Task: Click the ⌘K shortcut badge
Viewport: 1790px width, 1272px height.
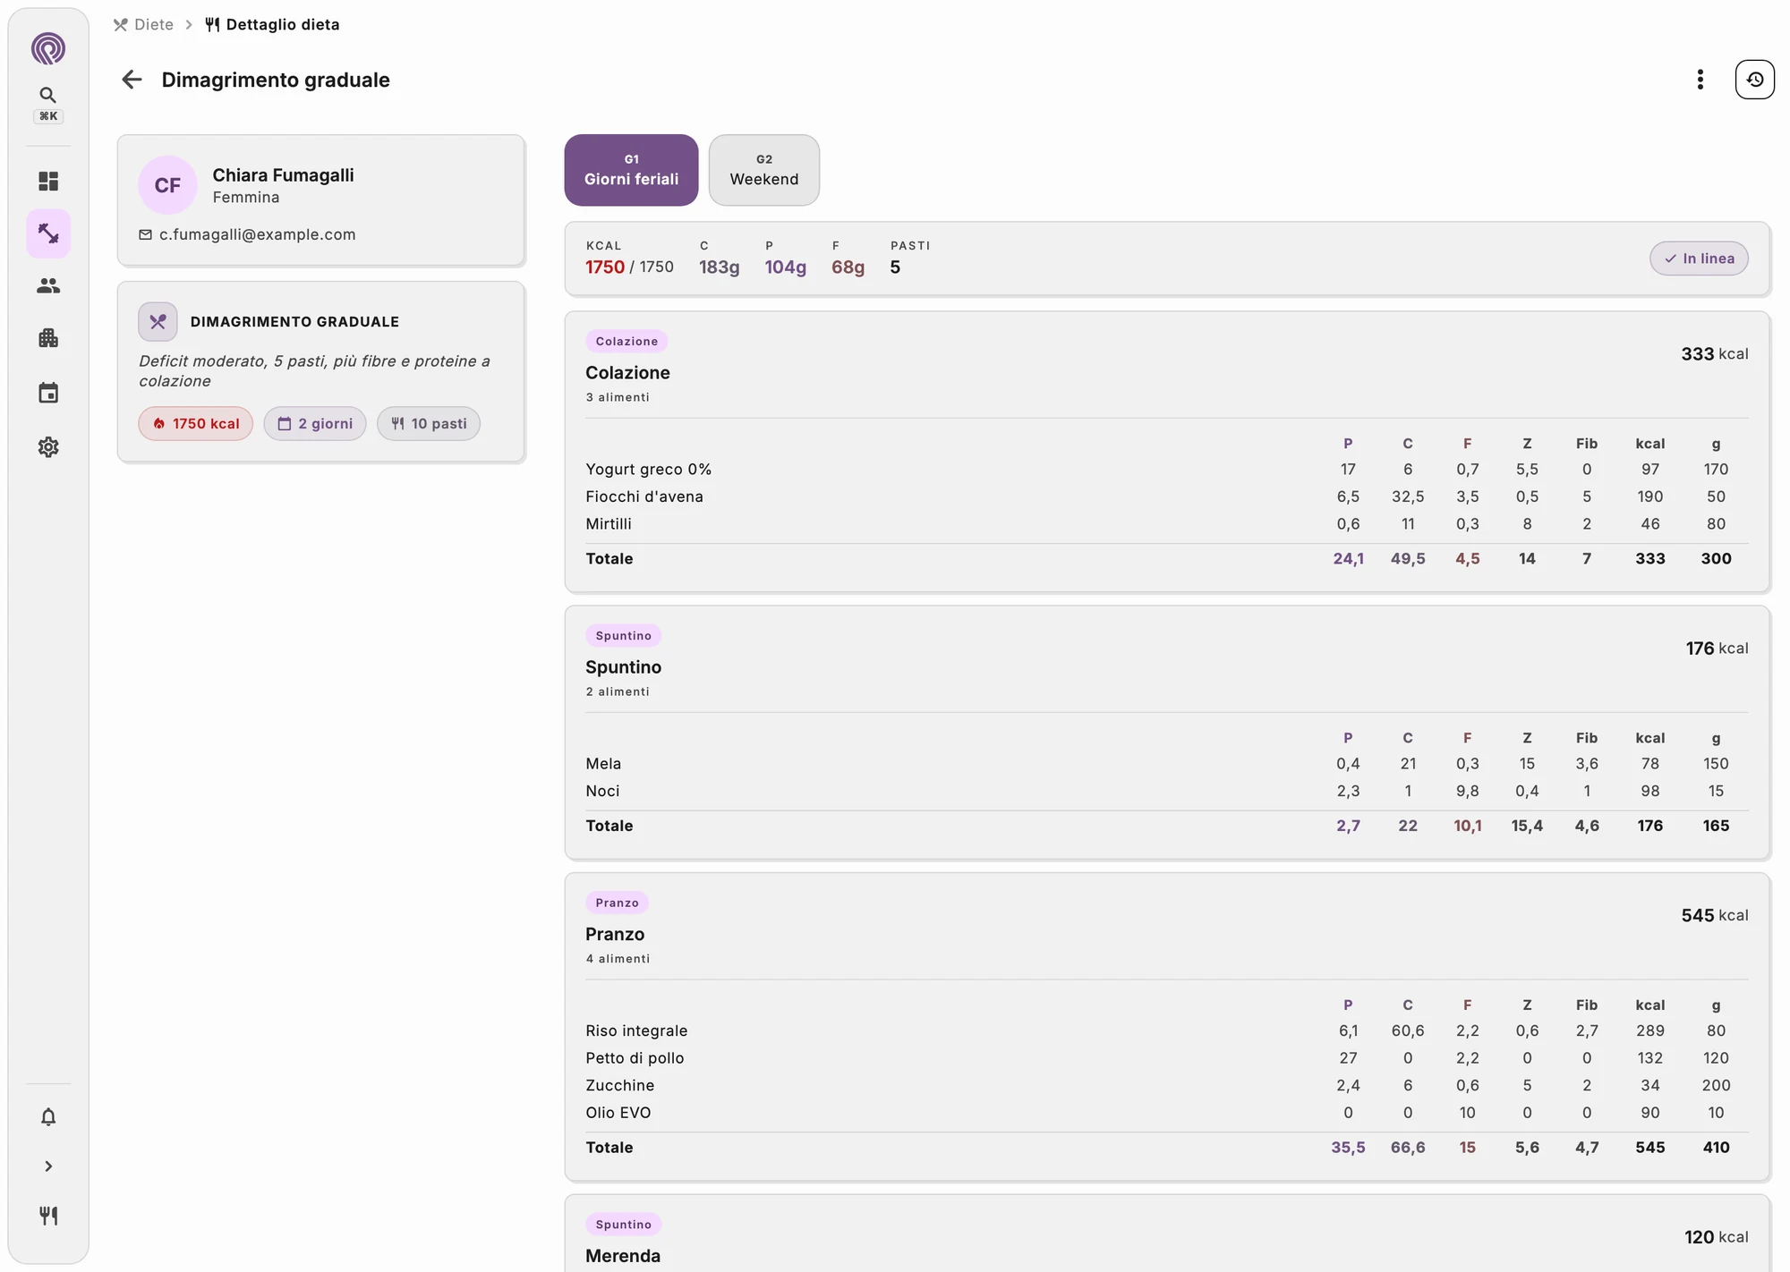Action: pos(48,116)
